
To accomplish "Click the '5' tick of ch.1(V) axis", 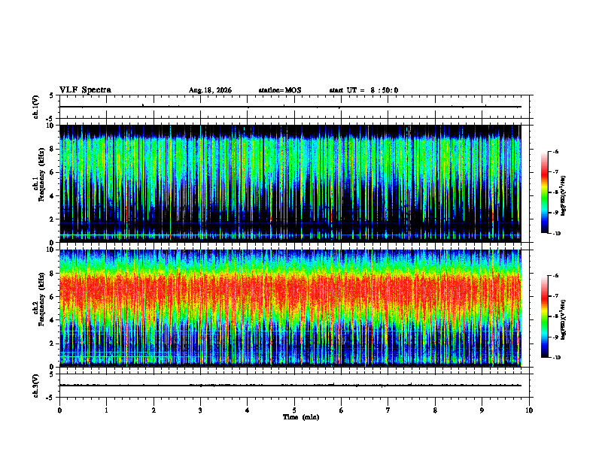I will (x=51, y=95).
